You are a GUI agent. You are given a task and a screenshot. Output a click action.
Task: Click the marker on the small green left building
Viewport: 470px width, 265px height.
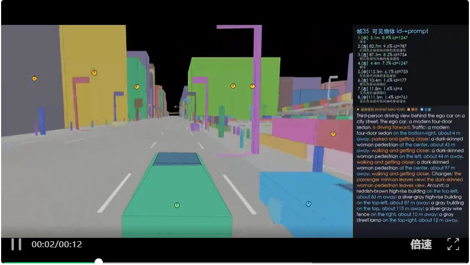click(137, 87)
